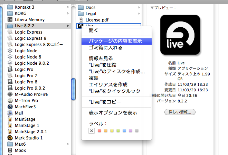
Task: Click the Mbox app icon
Action: [x=10, y=150]
